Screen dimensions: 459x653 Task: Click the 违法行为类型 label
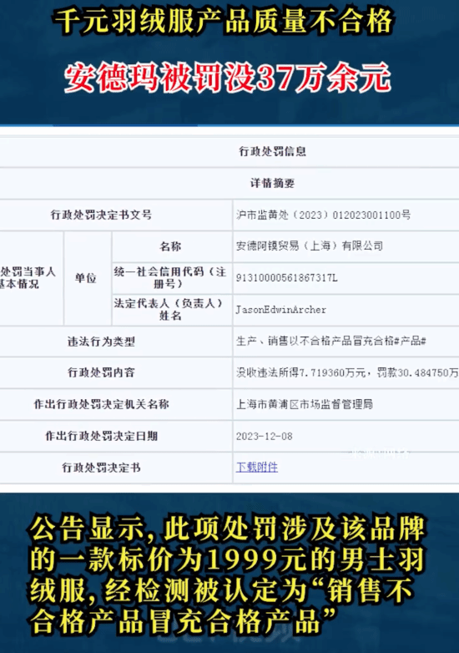[101, 342]
